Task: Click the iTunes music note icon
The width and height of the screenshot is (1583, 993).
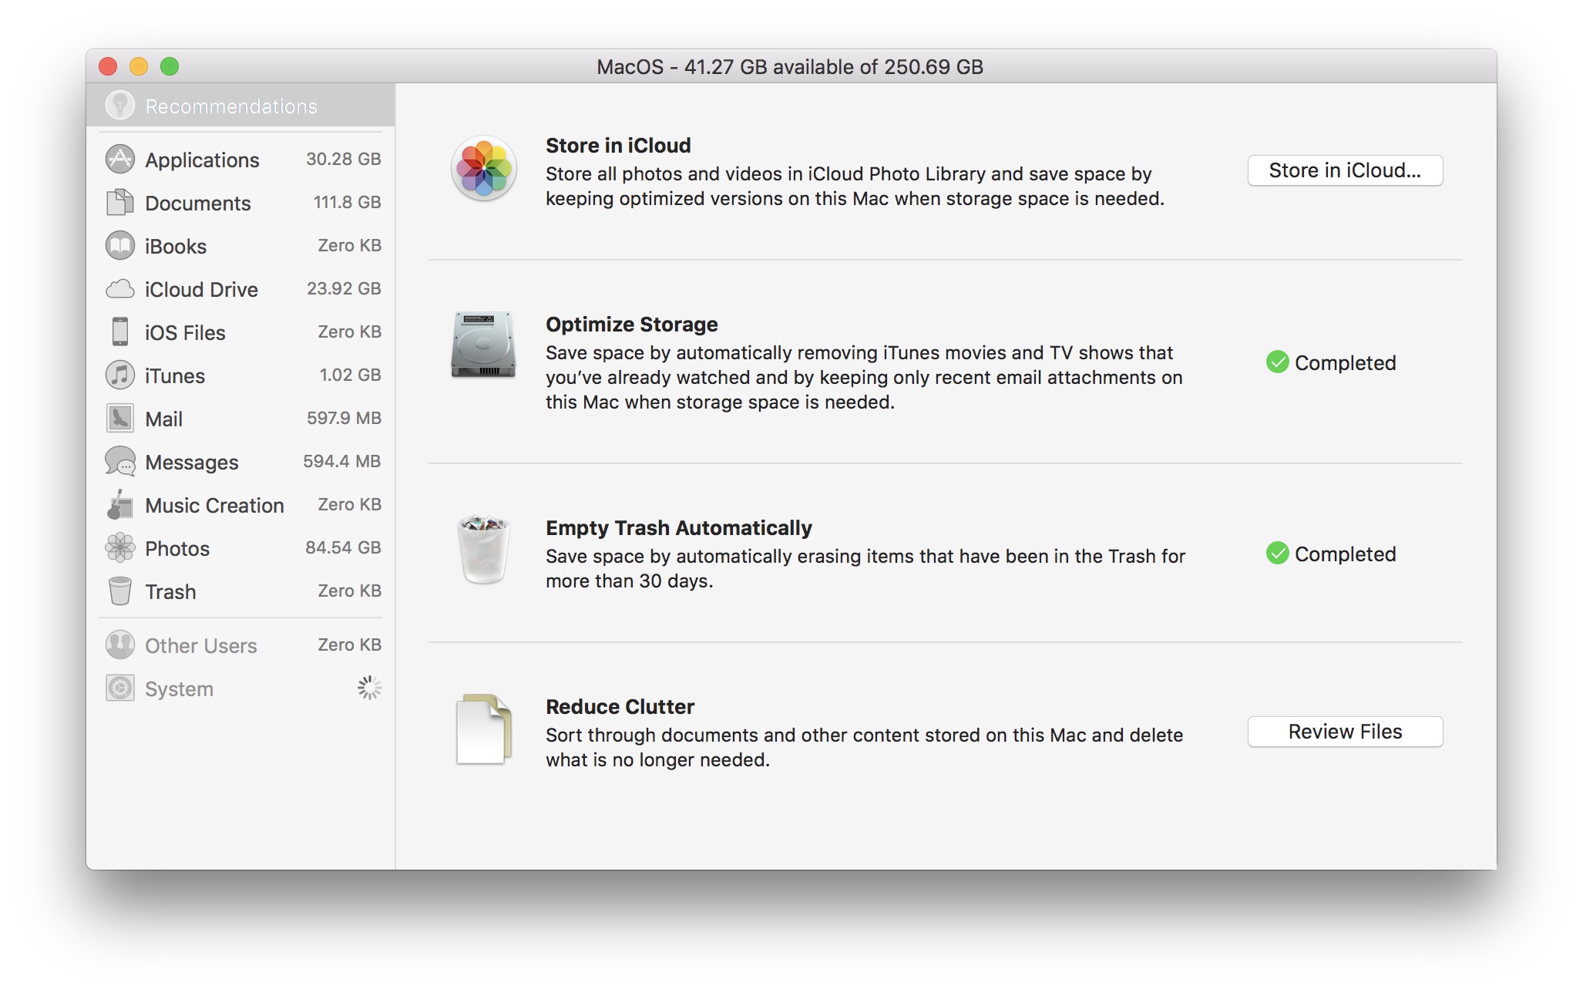Action: pos(120,375)
